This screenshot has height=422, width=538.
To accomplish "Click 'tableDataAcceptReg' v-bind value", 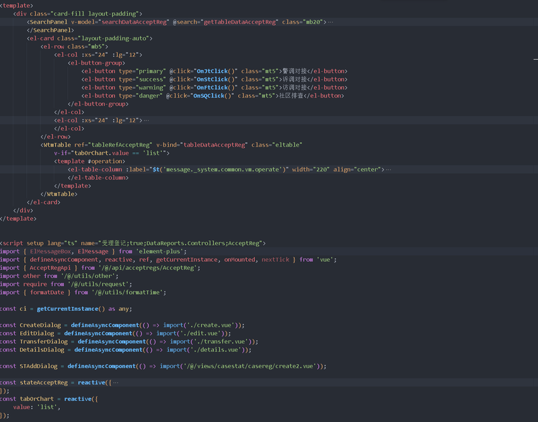I will point(214,145).
